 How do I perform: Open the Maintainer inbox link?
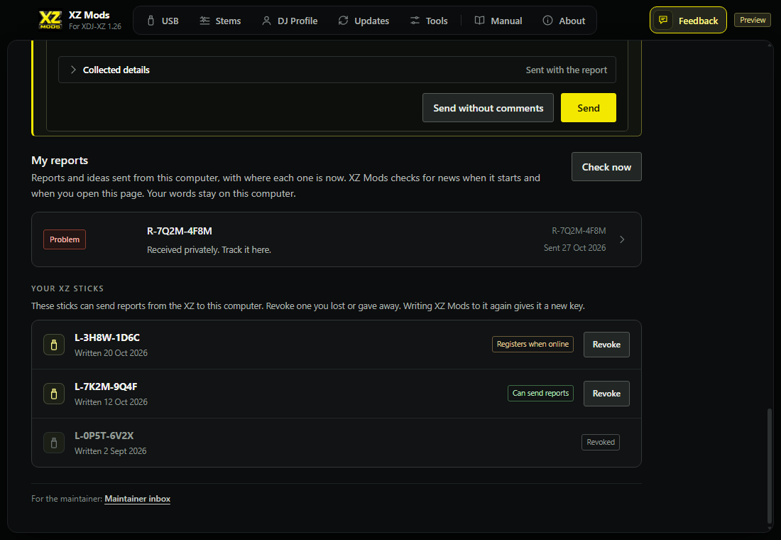[138, 499]
